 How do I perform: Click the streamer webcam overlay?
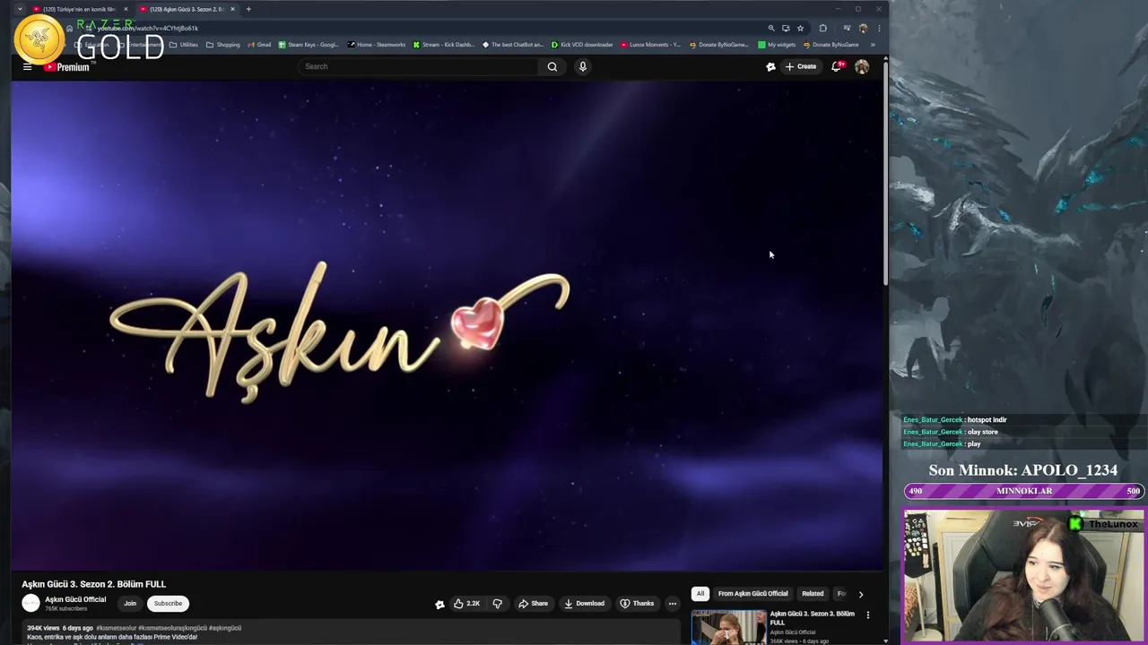1023,577
